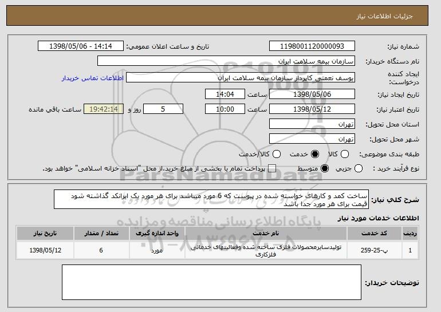Click table date cell 1398/05/12
The width and height of the screenshot is (441, 312).
(x=45, y=250)
